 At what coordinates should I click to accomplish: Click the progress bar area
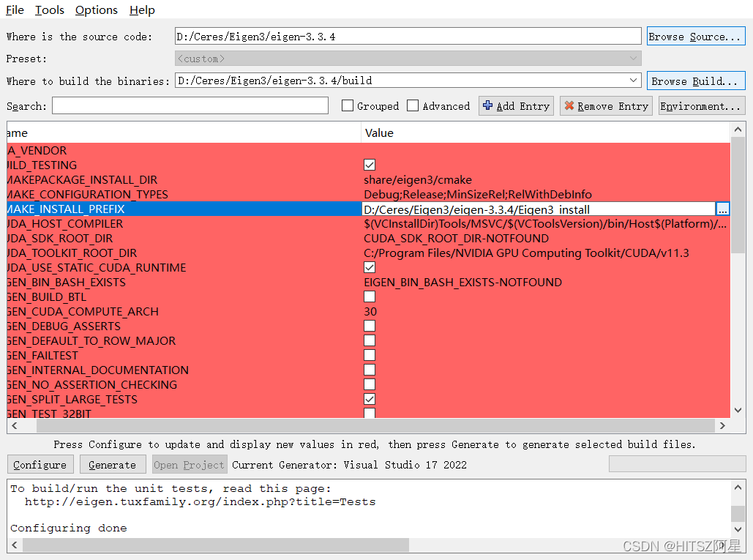click(677, 464)
